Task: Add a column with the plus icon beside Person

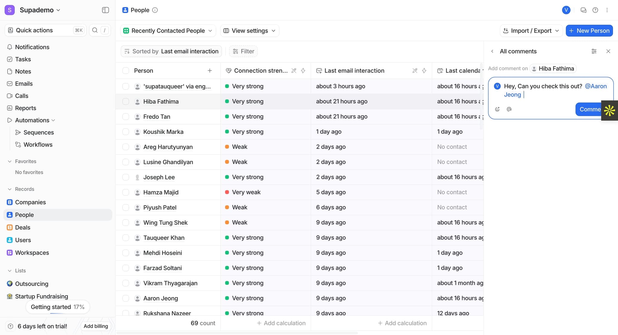Action: [209, 71]
